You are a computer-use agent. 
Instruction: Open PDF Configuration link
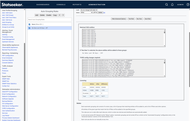click(x=8, y=55)
